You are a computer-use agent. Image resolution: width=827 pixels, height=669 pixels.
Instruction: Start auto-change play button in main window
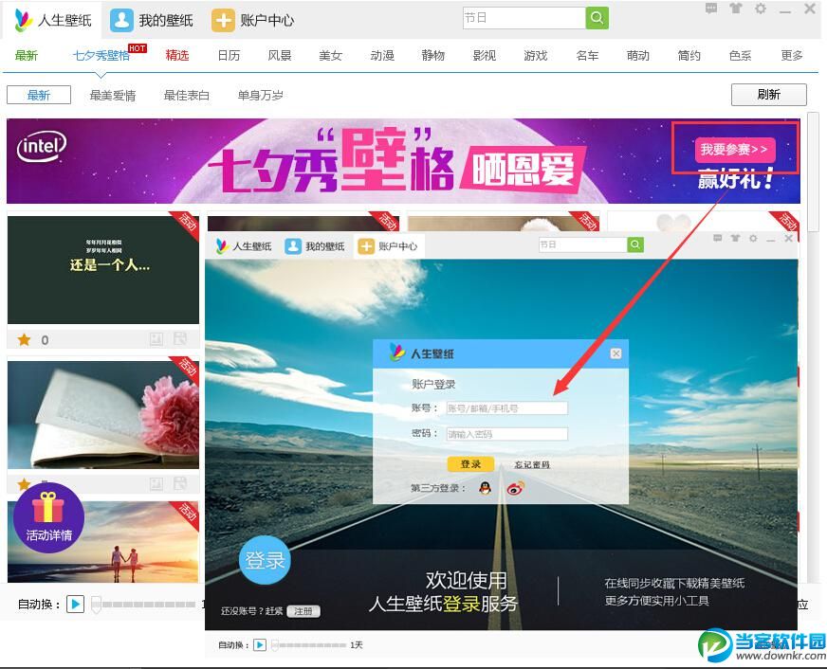[76, 604]
